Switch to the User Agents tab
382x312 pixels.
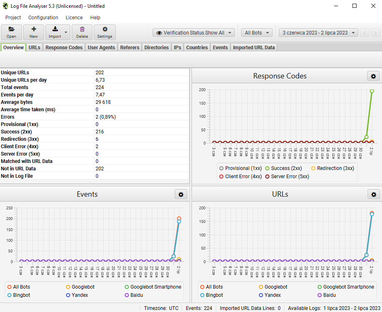tap(101, 48)
